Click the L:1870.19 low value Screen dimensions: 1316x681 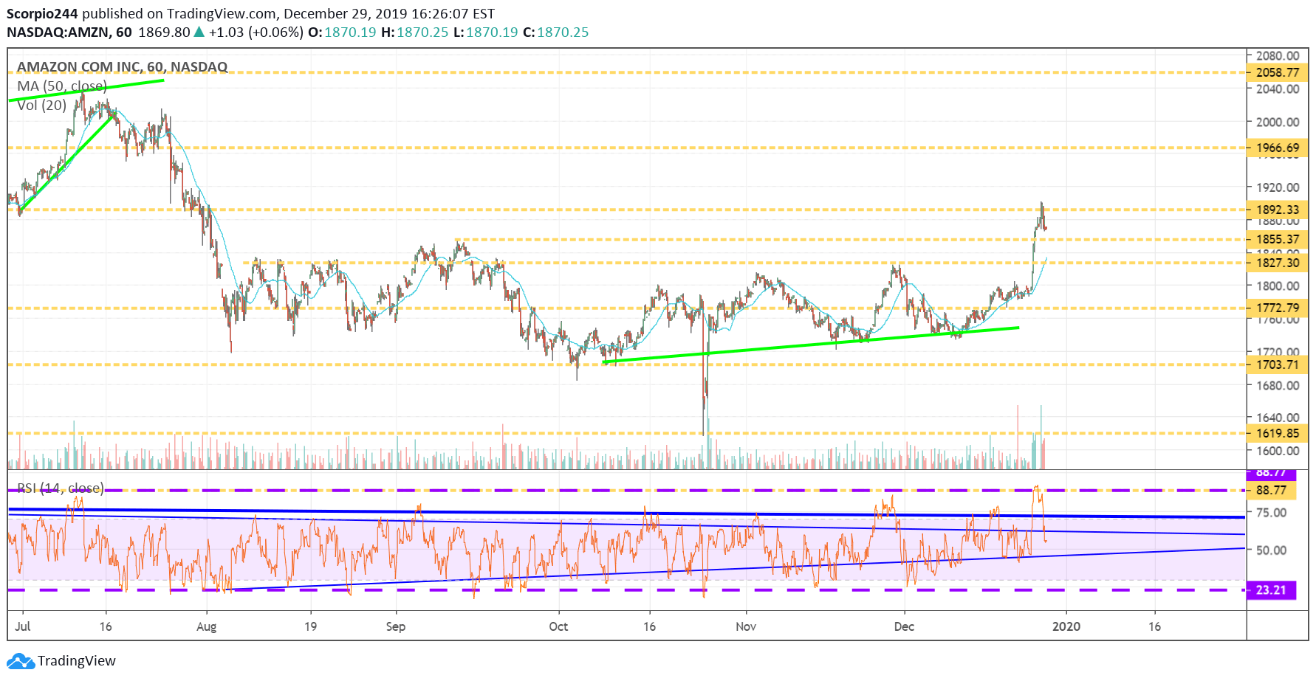click(485, 32)
